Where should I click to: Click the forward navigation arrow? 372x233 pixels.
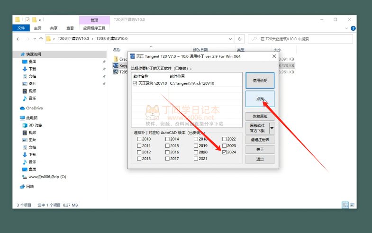(27, 39)
